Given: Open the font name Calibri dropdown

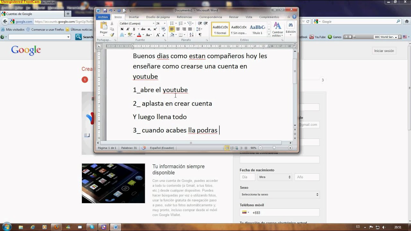Looking at the screenshot, I should click(154, 23).
